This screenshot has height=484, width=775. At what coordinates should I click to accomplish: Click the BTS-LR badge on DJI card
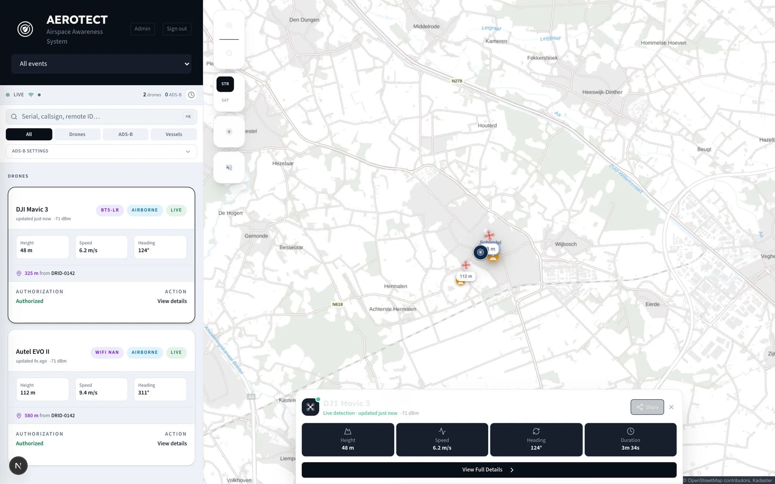click(x=110, y=210)
